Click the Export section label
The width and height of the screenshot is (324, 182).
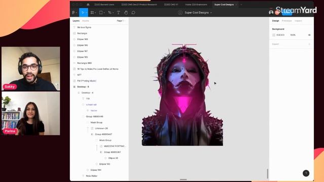click(275, 44)
